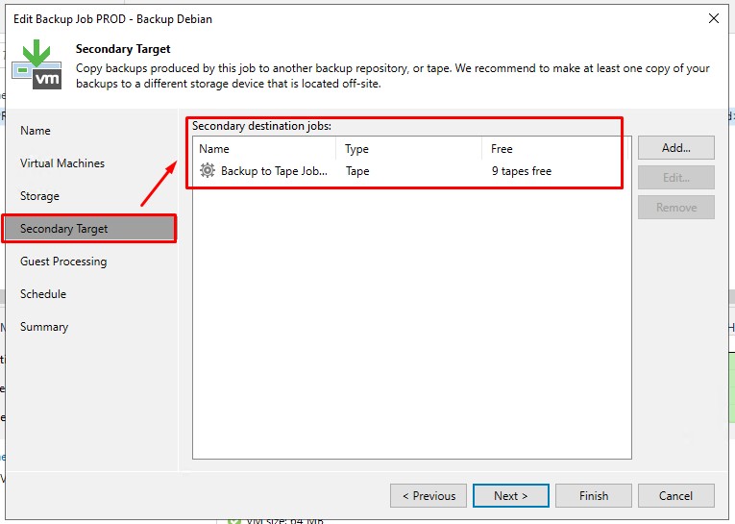
Task: Sort list by the Name column header
Action: [263, 149]
